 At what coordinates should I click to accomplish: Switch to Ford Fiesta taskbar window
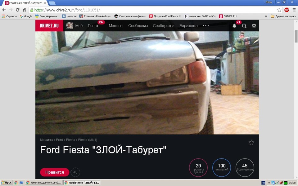82,183
